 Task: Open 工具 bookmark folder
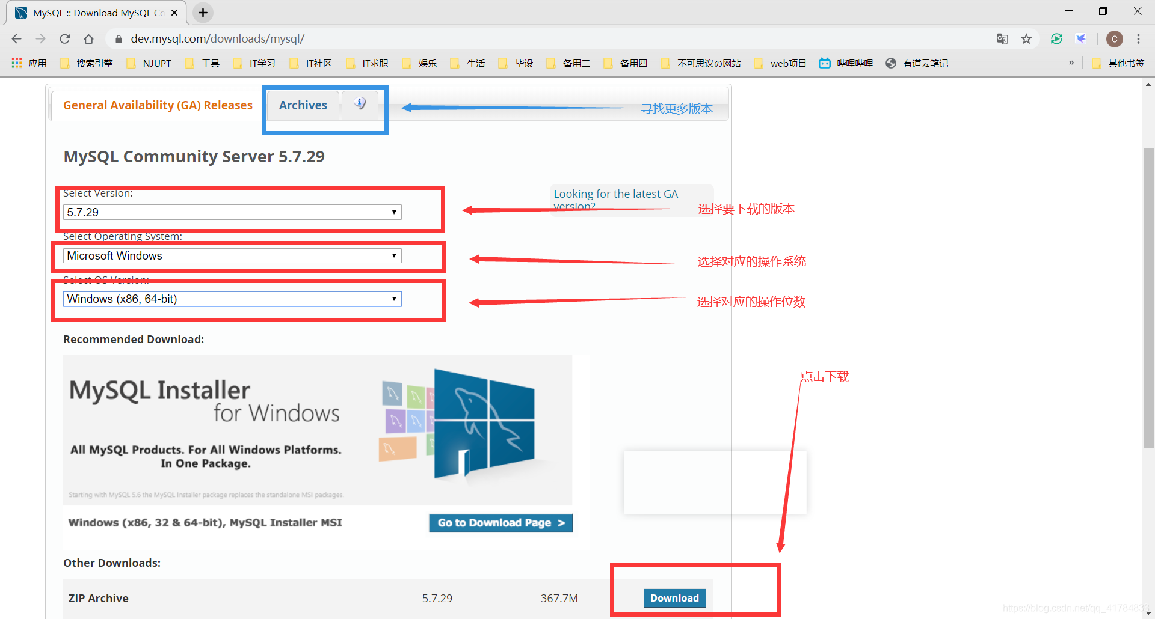point(202,63)
